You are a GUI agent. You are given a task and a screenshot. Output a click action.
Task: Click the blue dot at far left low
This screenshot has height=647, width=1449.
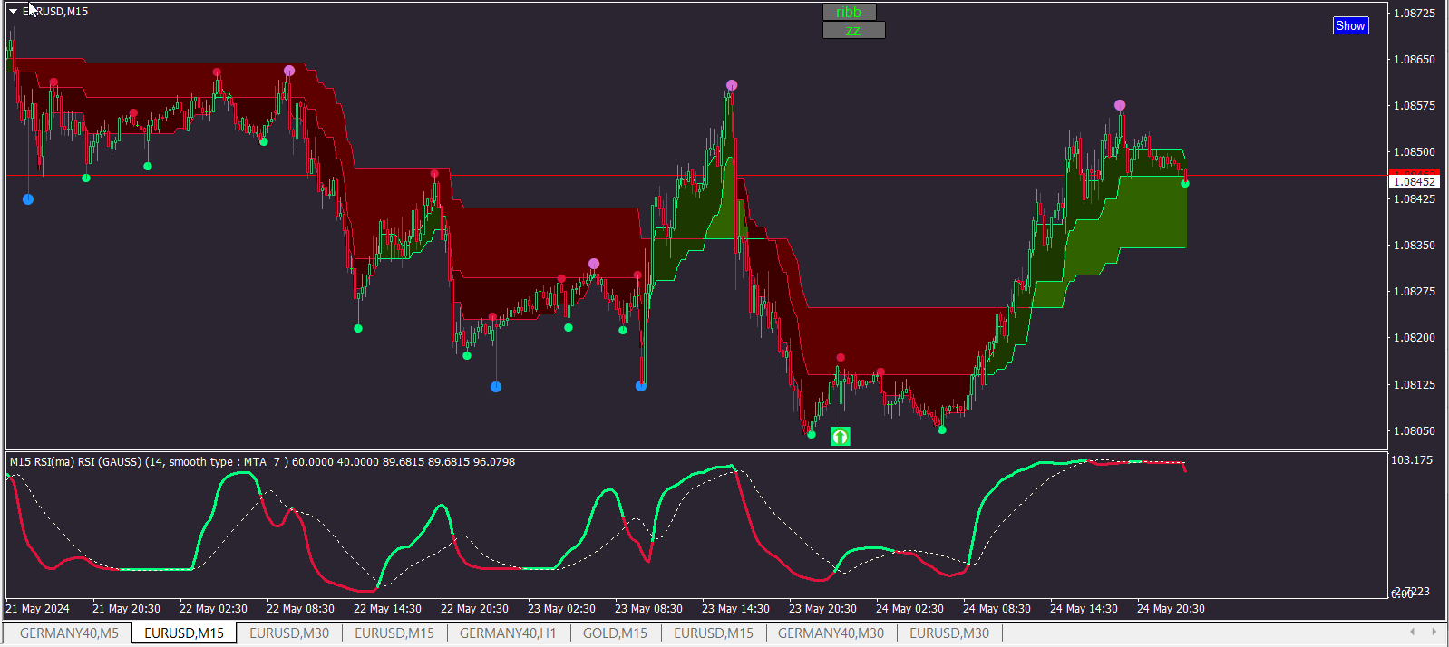28,199
